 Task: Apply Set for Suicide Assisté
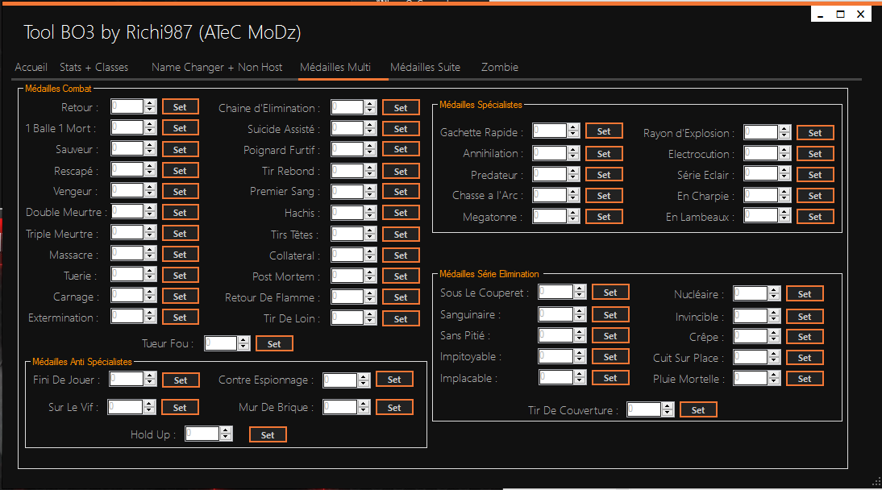tap(401, 129)
